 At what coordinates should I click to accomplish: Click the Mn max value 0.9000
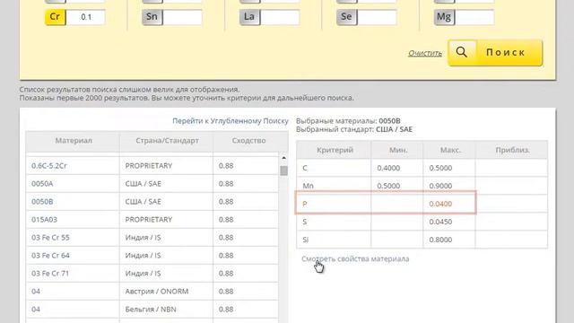pos(440,186)
